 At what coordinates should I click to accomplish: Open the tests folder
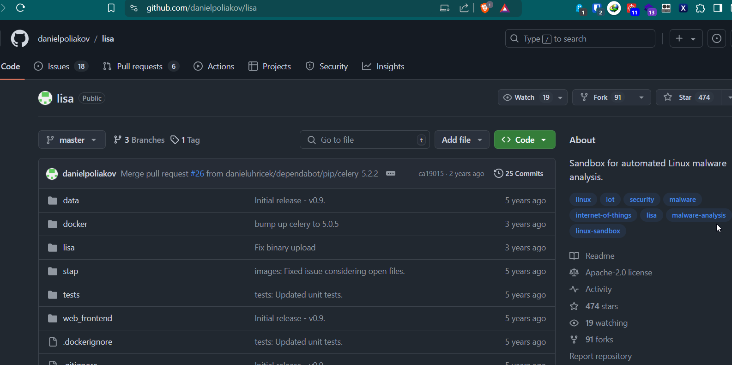(72, 295)
